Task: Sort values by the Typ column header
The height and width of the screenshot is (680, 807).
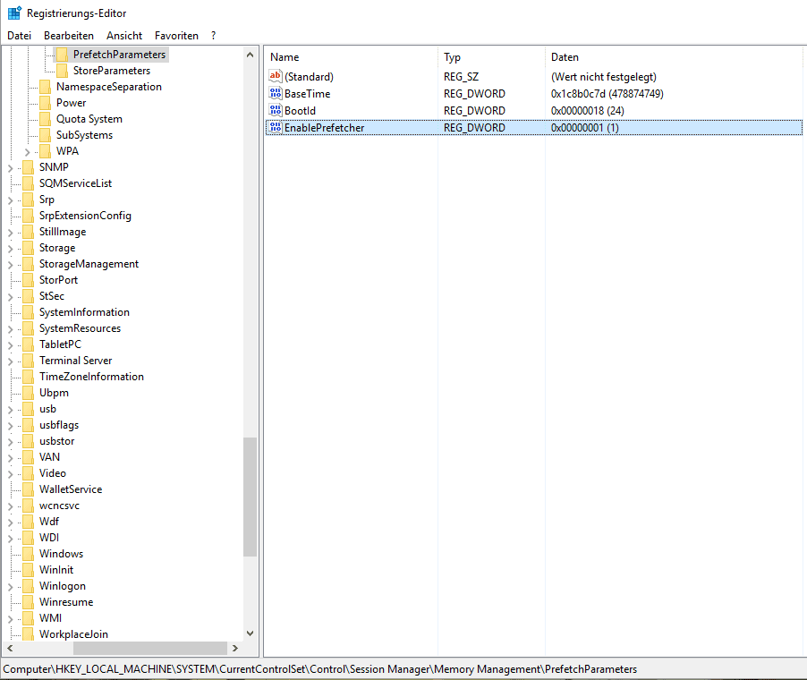Action: (x=491, y=57)
